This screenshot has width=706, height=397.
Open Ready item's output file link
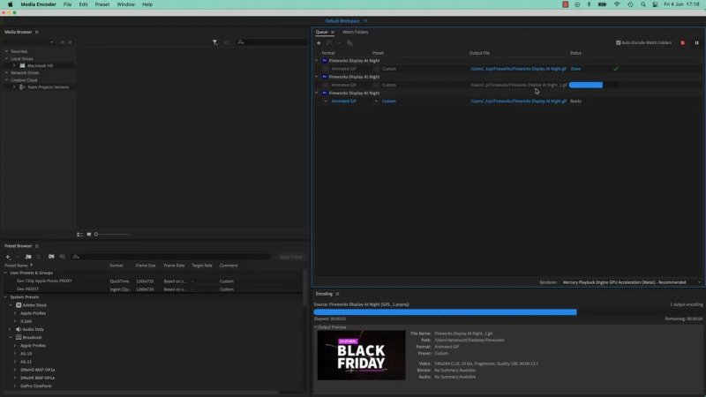click(518, 101)
